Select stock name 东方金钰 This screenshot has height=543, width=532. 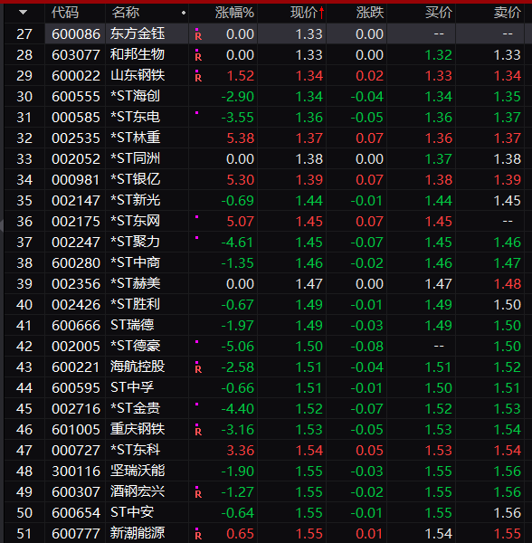tap(138, 34)
